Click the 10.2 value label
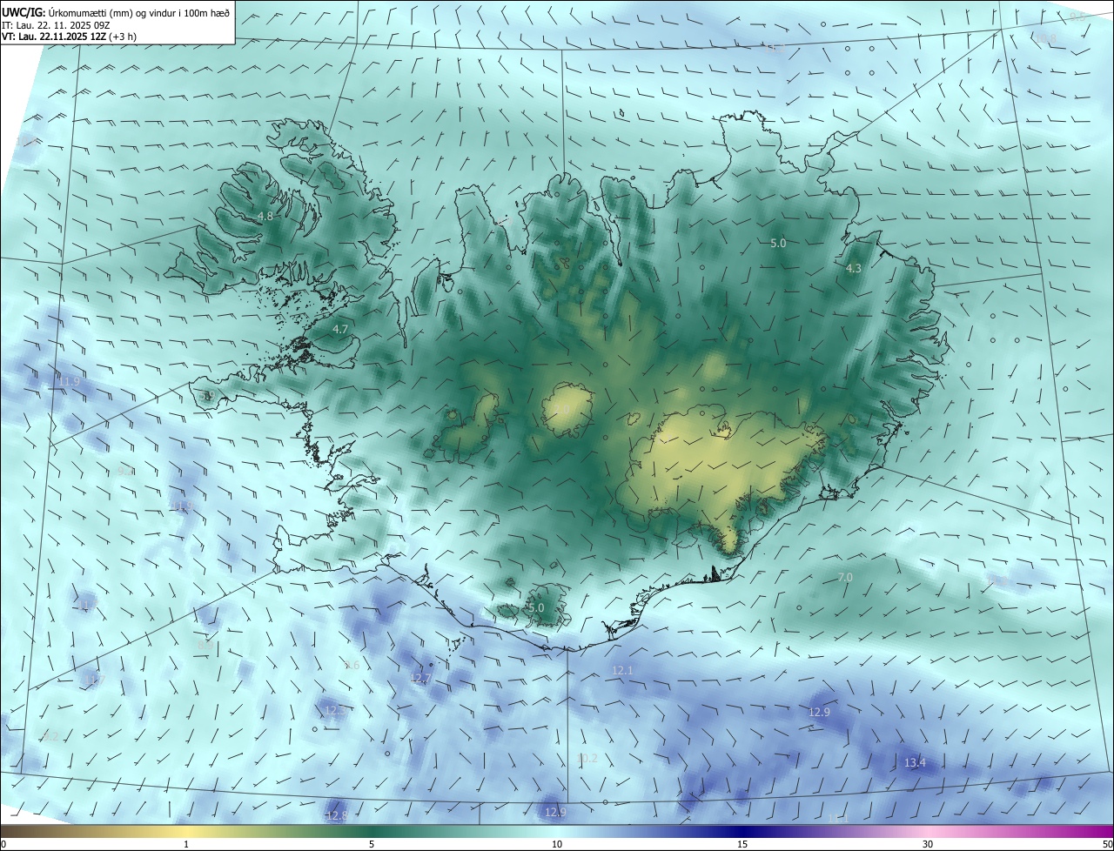This screenshot has width=1114, height=851. [587, 759]
